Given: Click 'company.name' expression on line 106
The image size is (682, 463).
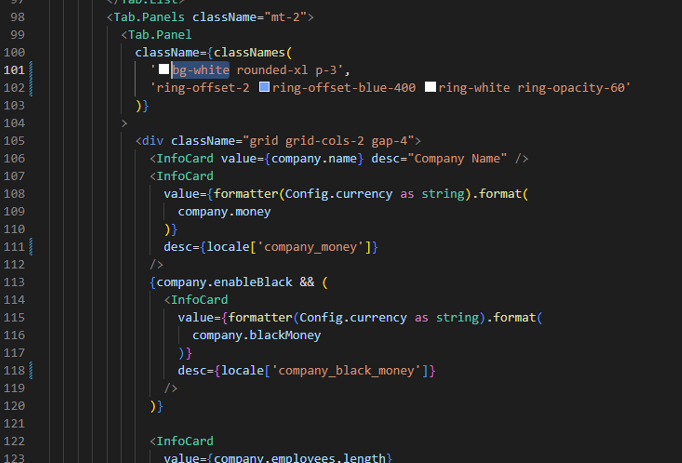Looking at the screenshot, I should [314, 159].
